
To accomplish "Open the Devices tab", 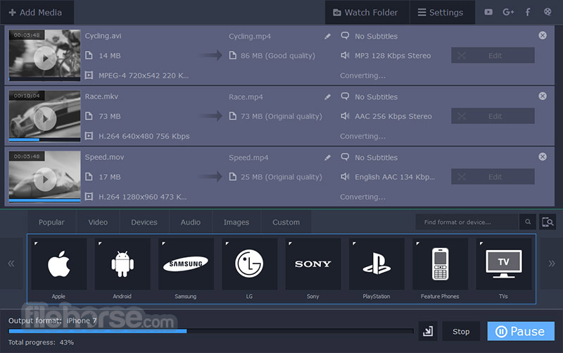I will [144, 222].
